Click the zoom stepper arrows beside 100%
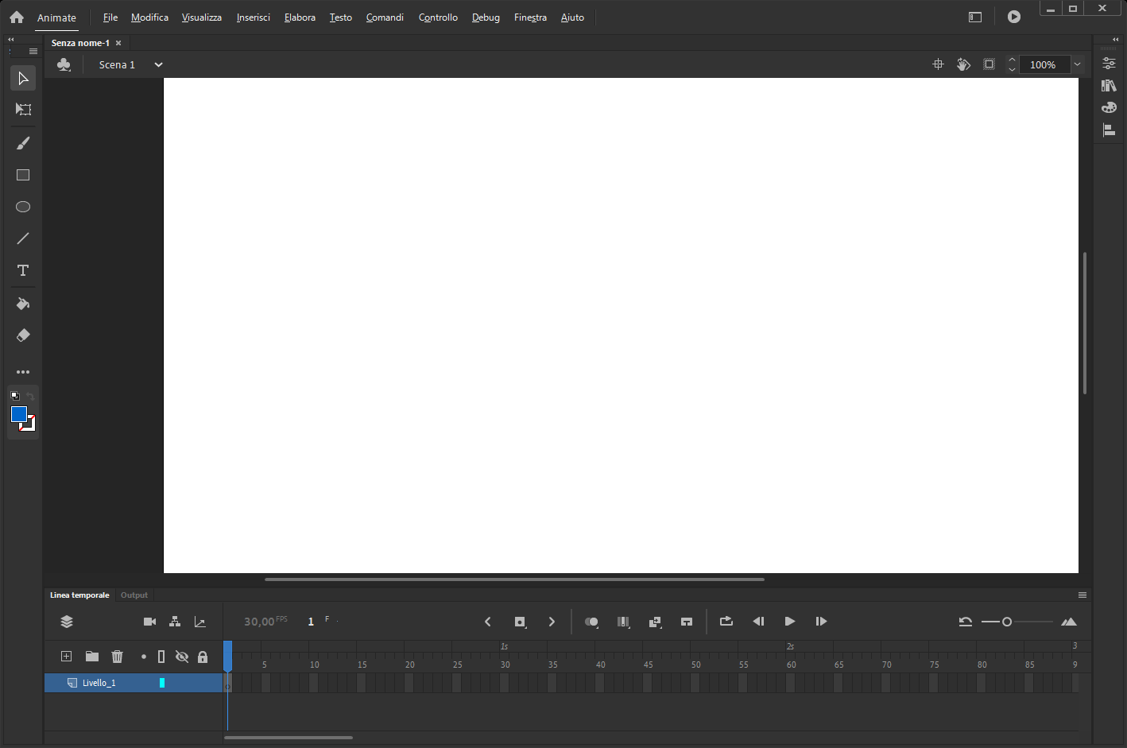 coord(1012,64)
